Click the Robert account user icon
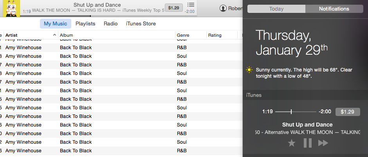368x157 pixels. click(223, 9)
